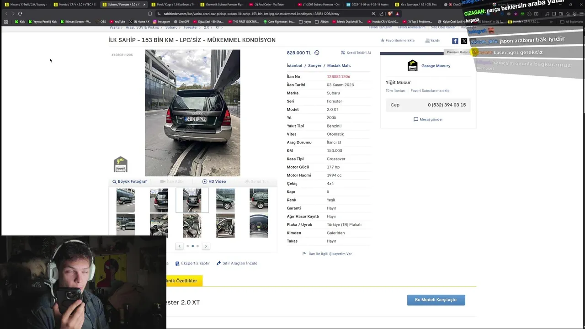This screenshot has width=585, height=329.
Task: Add seller with Favori Satıcılarıma ekle
Action: click(430, 90)
